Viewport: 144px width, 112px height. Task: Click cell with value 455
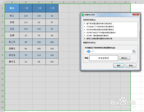pos(39,49)
